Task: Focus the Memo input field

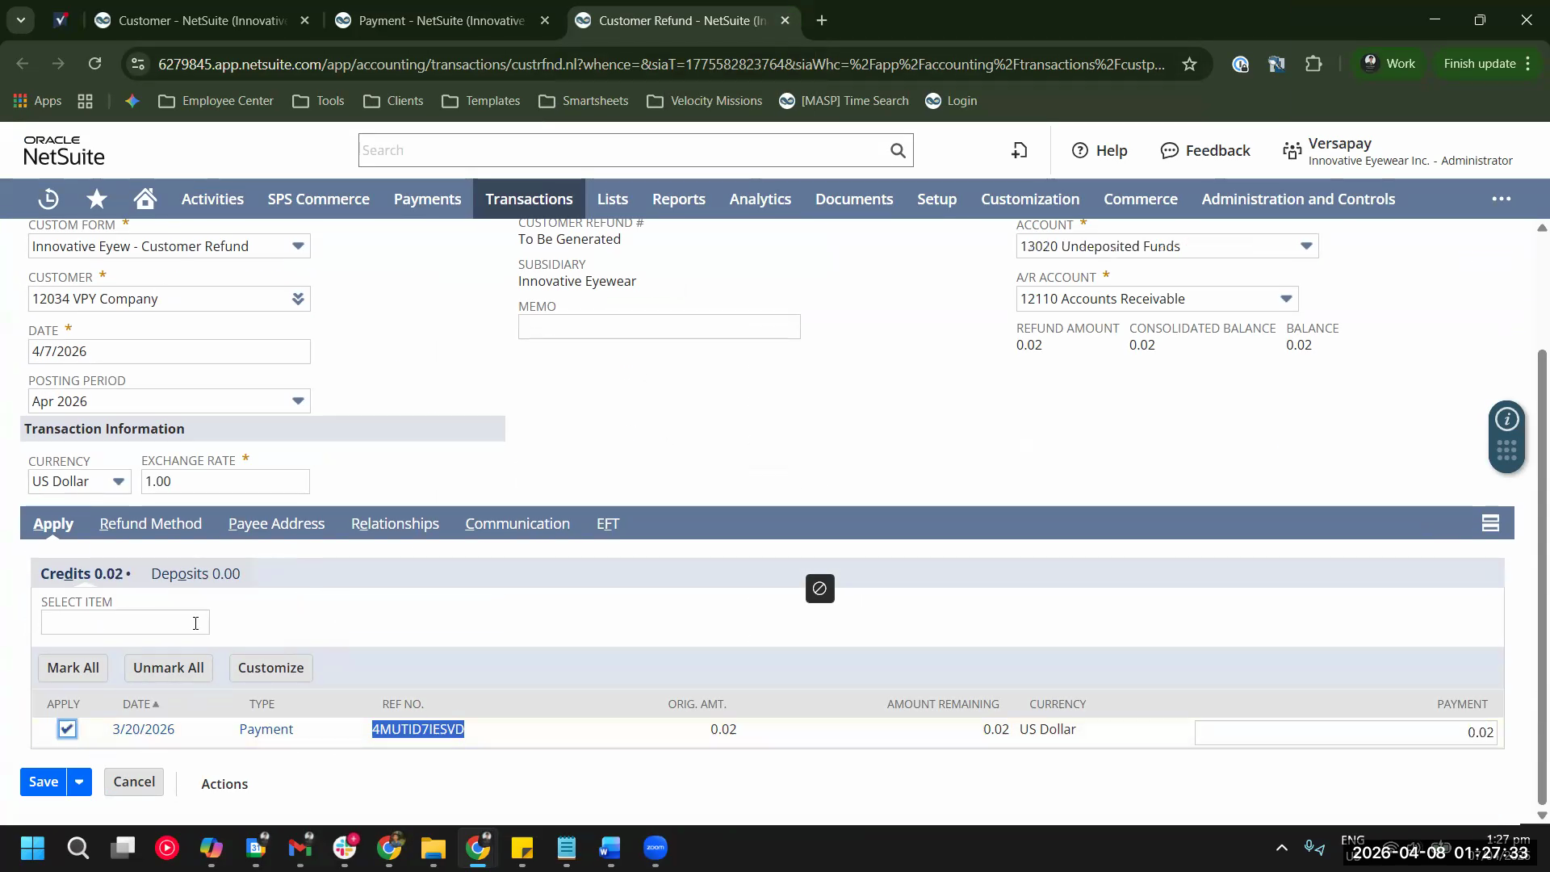Action: coord(659,327)
